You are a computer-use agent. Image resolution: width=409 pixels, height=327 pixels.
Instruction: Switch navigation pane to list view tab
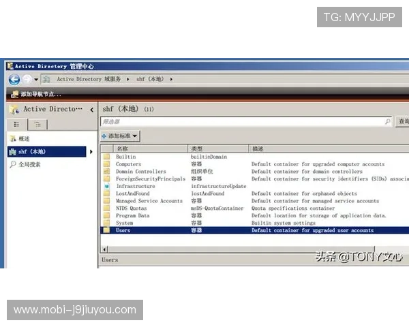point(17,124)
